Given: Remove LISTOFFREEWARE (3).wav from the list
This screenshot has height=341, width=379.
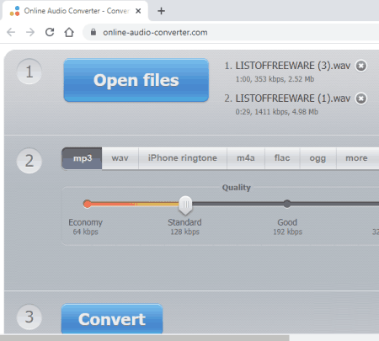Looking at the screenshot, I should click(361, 66).
